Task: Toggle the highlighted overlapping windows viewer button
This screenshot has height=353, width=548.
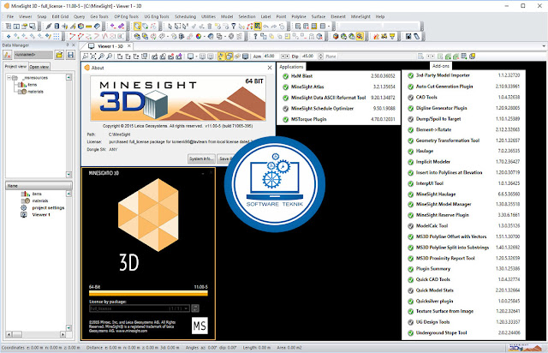Action: tap(229, 57)
